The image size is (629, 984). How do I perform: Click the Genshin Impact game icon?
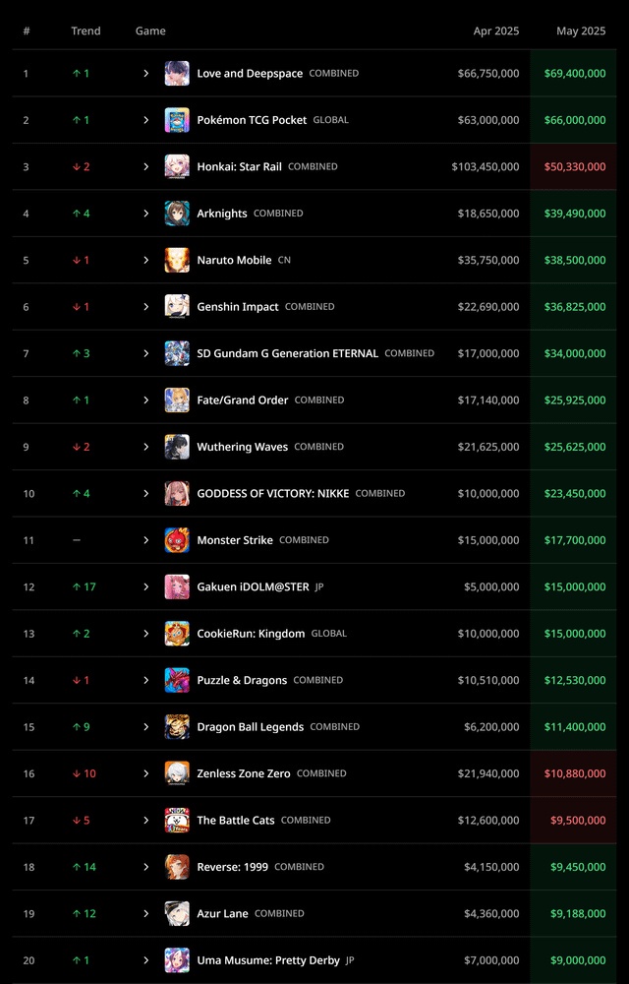click(x=177, y=307)
